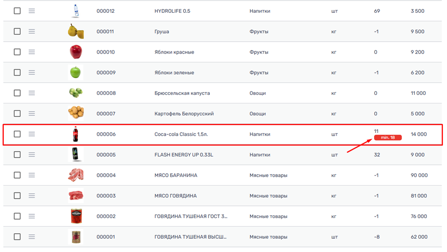This screenshot has height=252, width=447.
Task: Open the HYDROLIFE water bottle thumbnail
Action: (76, 11)
